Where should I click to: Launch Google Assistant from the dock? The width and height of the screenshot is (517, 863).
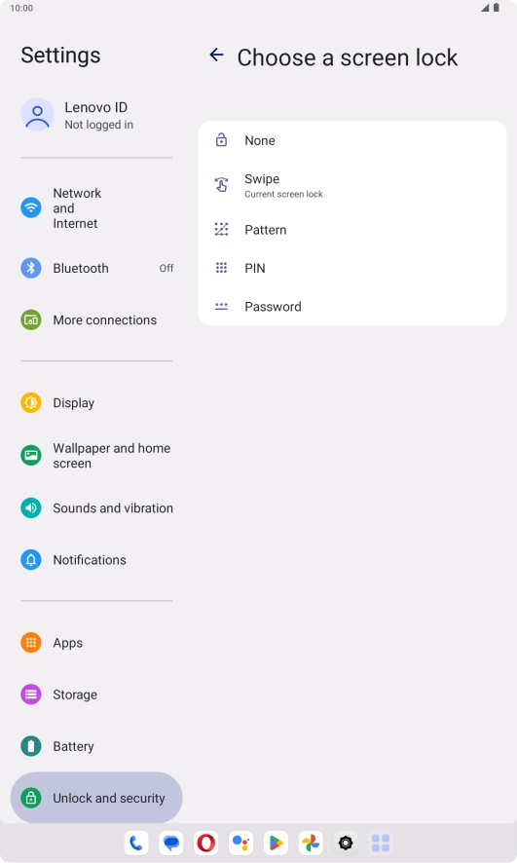click(x=240, y=843)
